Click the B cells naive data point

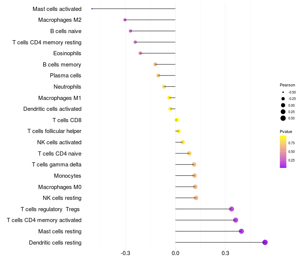(130, 31)
